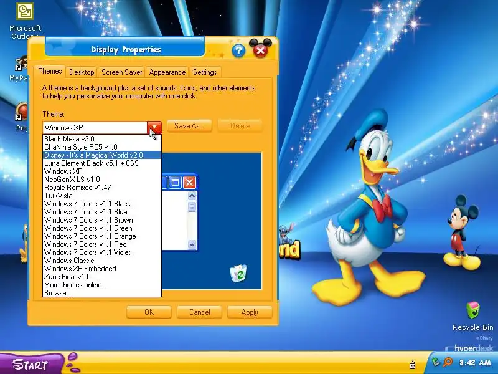Select Windows 7 Colors v1.1 Orange
498x374 pixels.
tap(102, 236)
